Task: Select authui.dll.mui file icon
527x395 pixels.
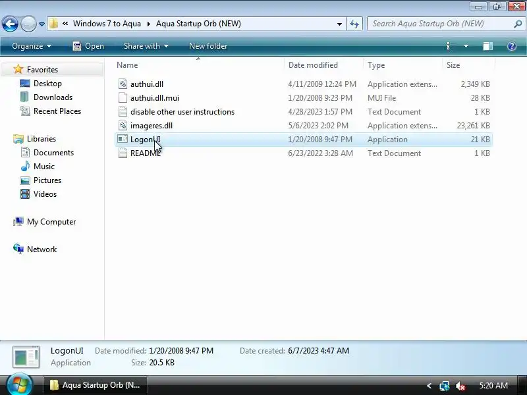Action: [123, 97]
